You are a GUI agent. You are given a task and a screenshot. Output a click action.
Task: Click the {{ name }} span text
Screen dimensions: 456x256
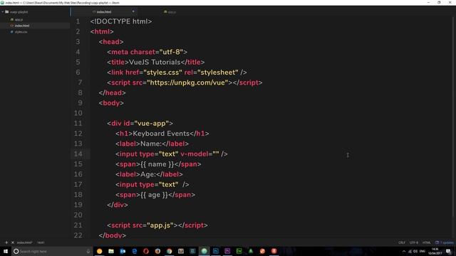pyautogui.click(x=157, y=164)
